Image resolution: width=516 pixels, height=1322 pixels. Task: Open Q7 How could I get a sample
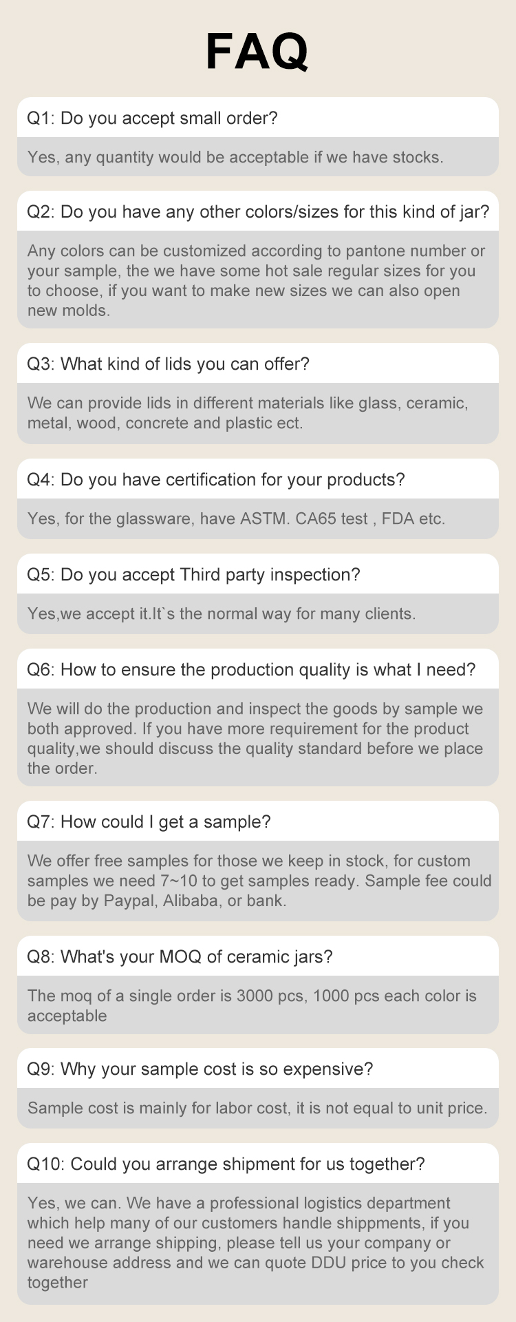pyautogui.click(x=149, y=822)
